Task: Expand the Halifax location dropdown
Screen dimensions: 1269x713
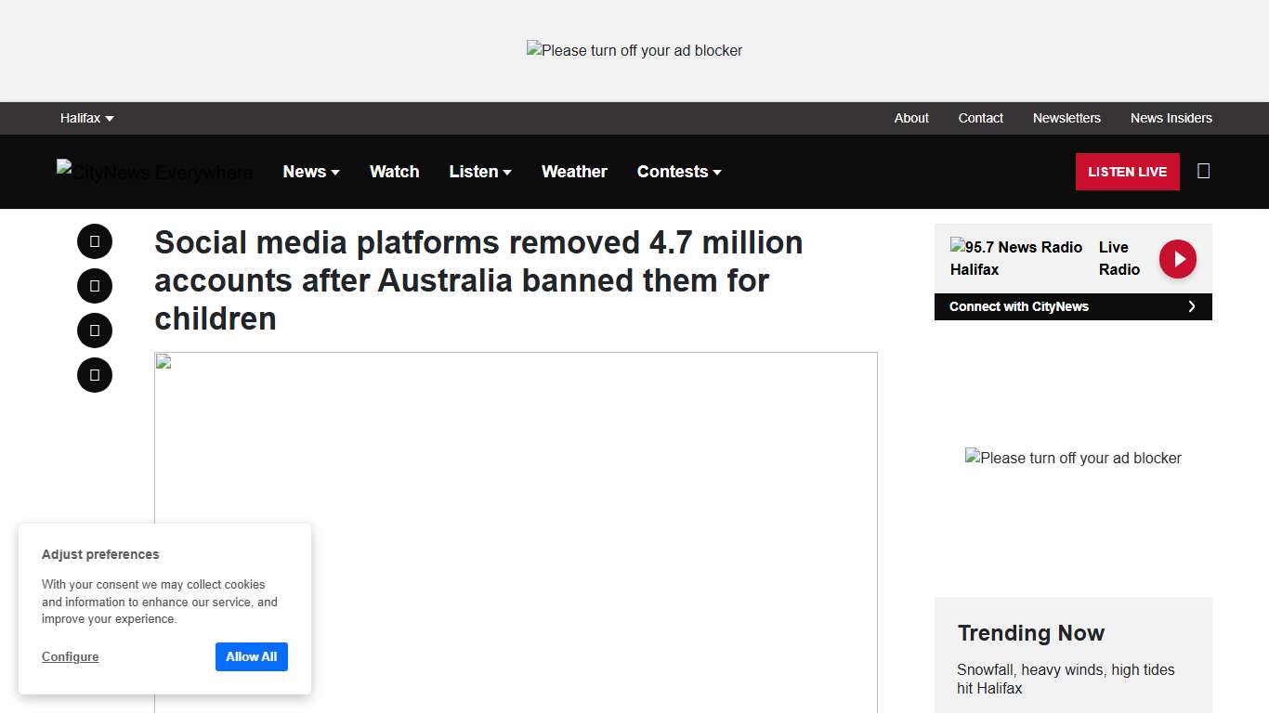Action: (x=86, y=118)
